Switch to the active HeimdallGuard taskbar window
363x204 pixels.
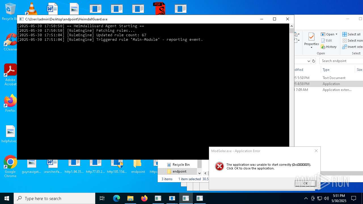(x=186, y=198)
